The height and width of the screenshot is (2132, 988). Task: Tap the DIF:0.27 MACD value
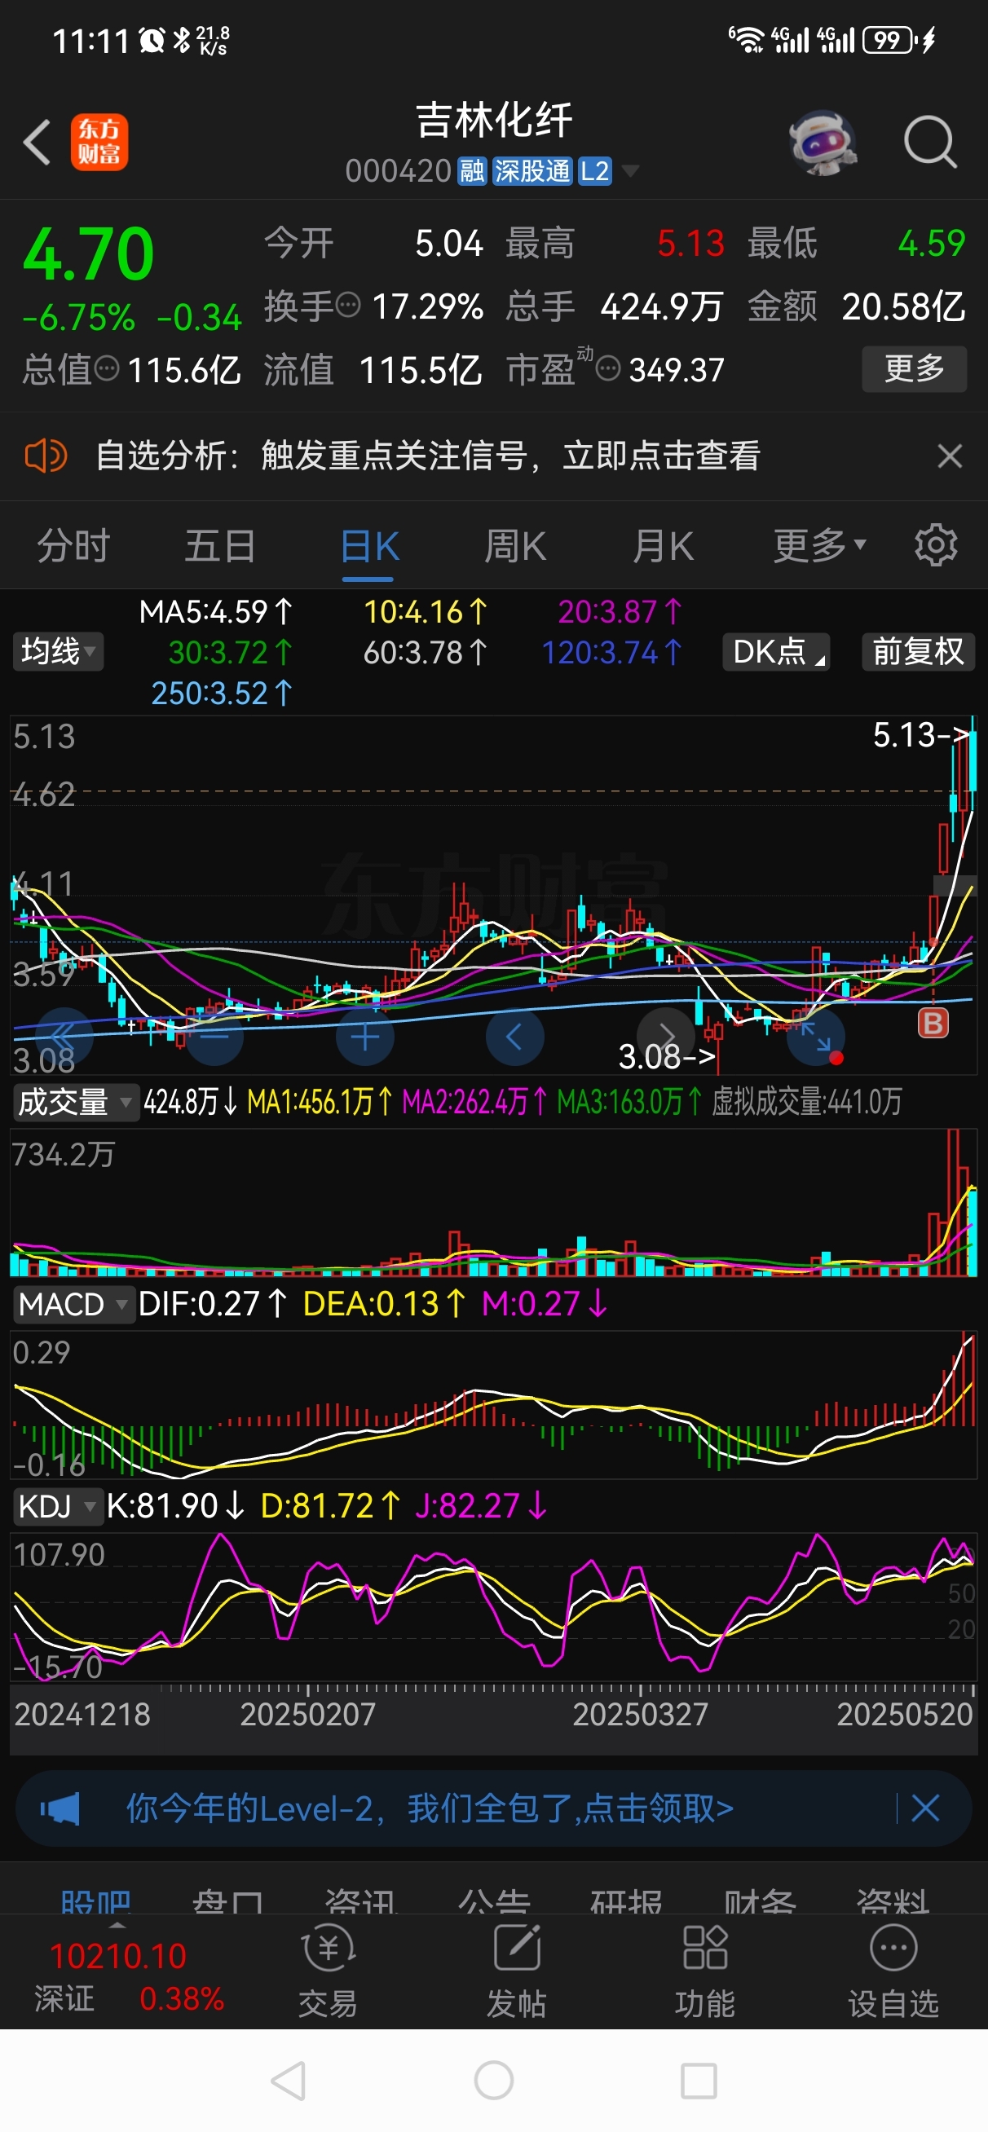coord(212,1304)
